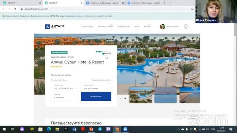Show the previous hotel photo with left arrow
Viewport: 237px width, 133px height.
coord(121,99)
